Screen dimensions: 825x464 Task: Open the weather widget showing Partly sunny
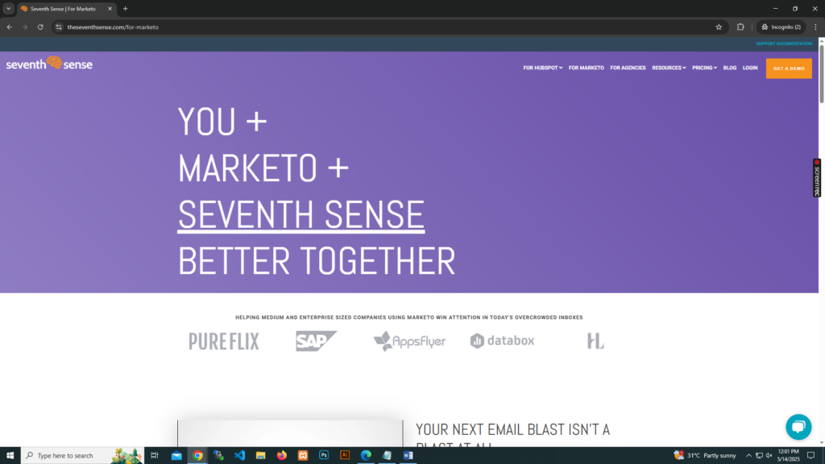[x=705, y=456]
